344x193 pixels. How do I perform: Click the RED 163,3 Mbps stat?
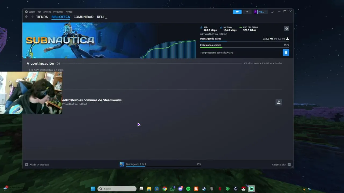209,29
